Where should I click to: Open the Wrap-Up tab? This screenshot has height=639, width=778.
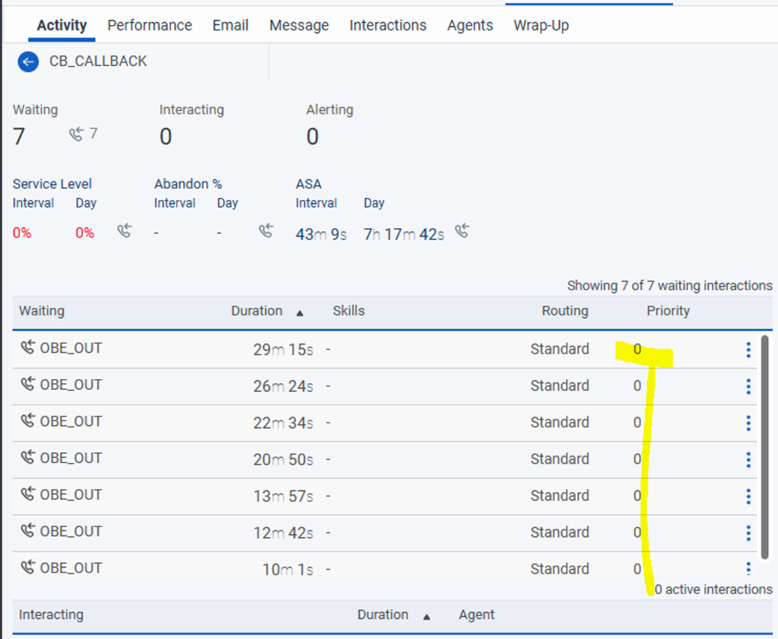pyautogui.click(x=541, y=25)
